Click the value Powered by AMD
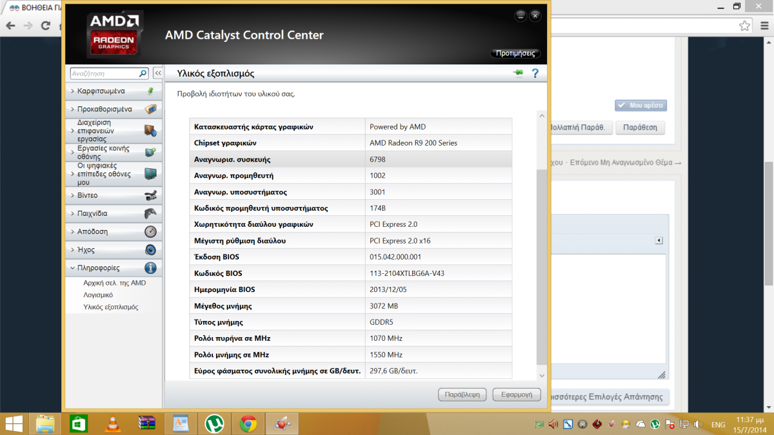Image resolution: width=774 pixels, height=435 pixels. pos(397,127)
